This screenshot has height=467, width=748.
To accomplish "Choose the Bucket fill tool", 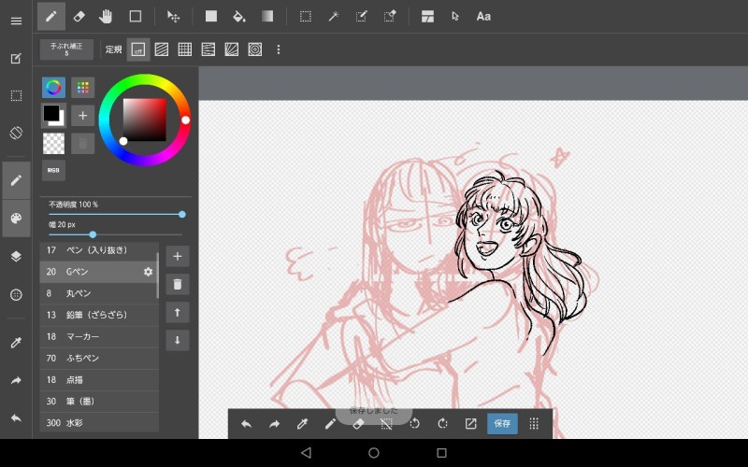I will tap(238, 16).
